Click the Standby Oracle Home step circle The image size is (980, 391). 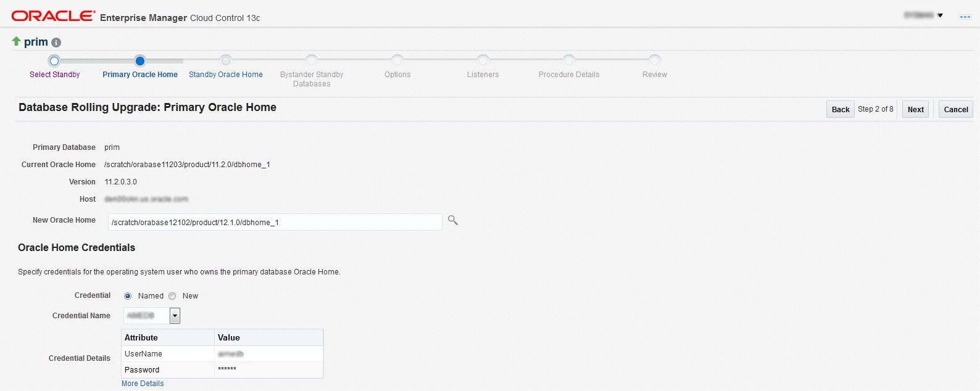[x=226, y=60]
